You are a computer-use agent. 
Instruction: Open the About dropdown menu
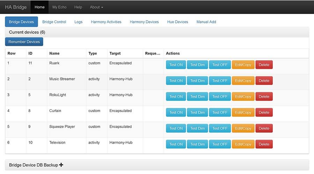[x=96, y=7]
